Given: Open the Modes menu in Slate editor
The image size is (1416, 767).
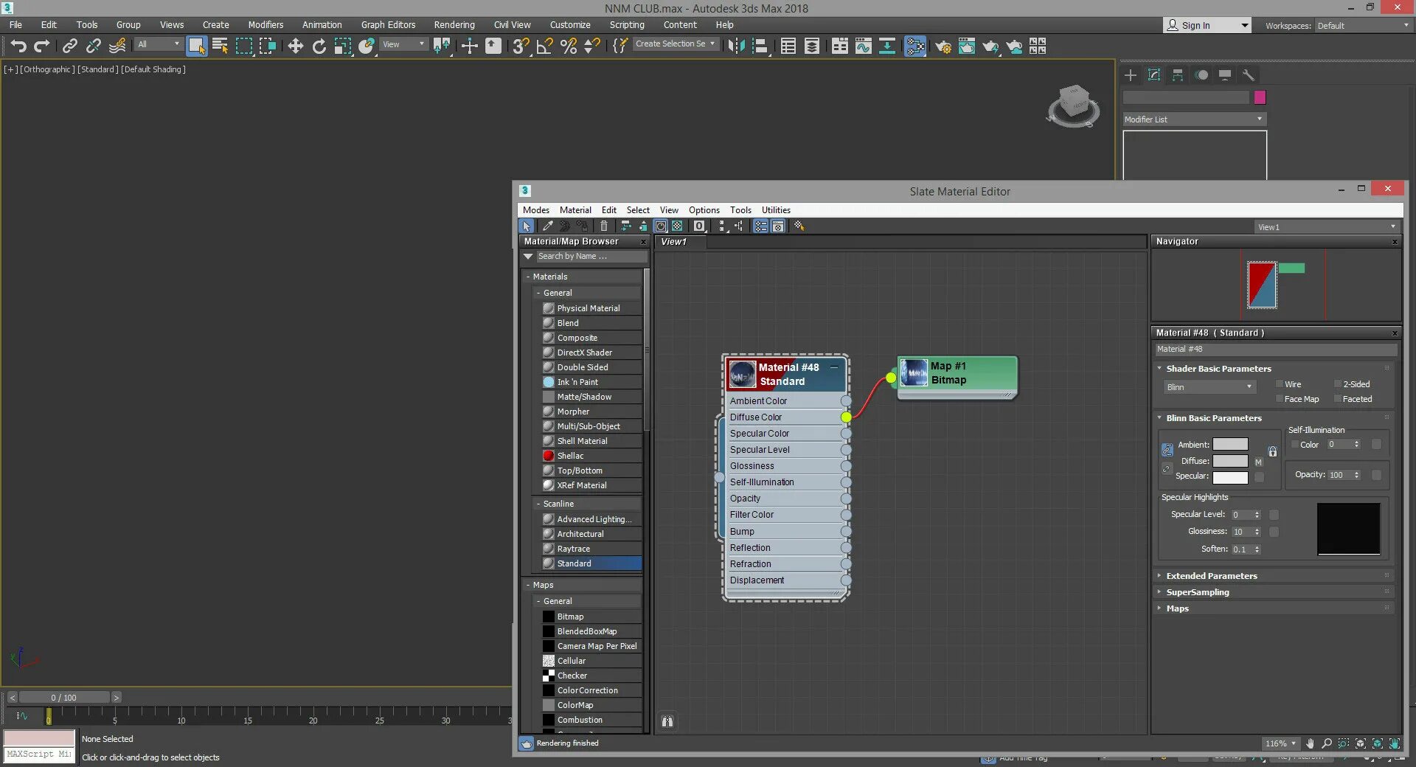Looking at the screenshot, I should [x=535, y=210].
